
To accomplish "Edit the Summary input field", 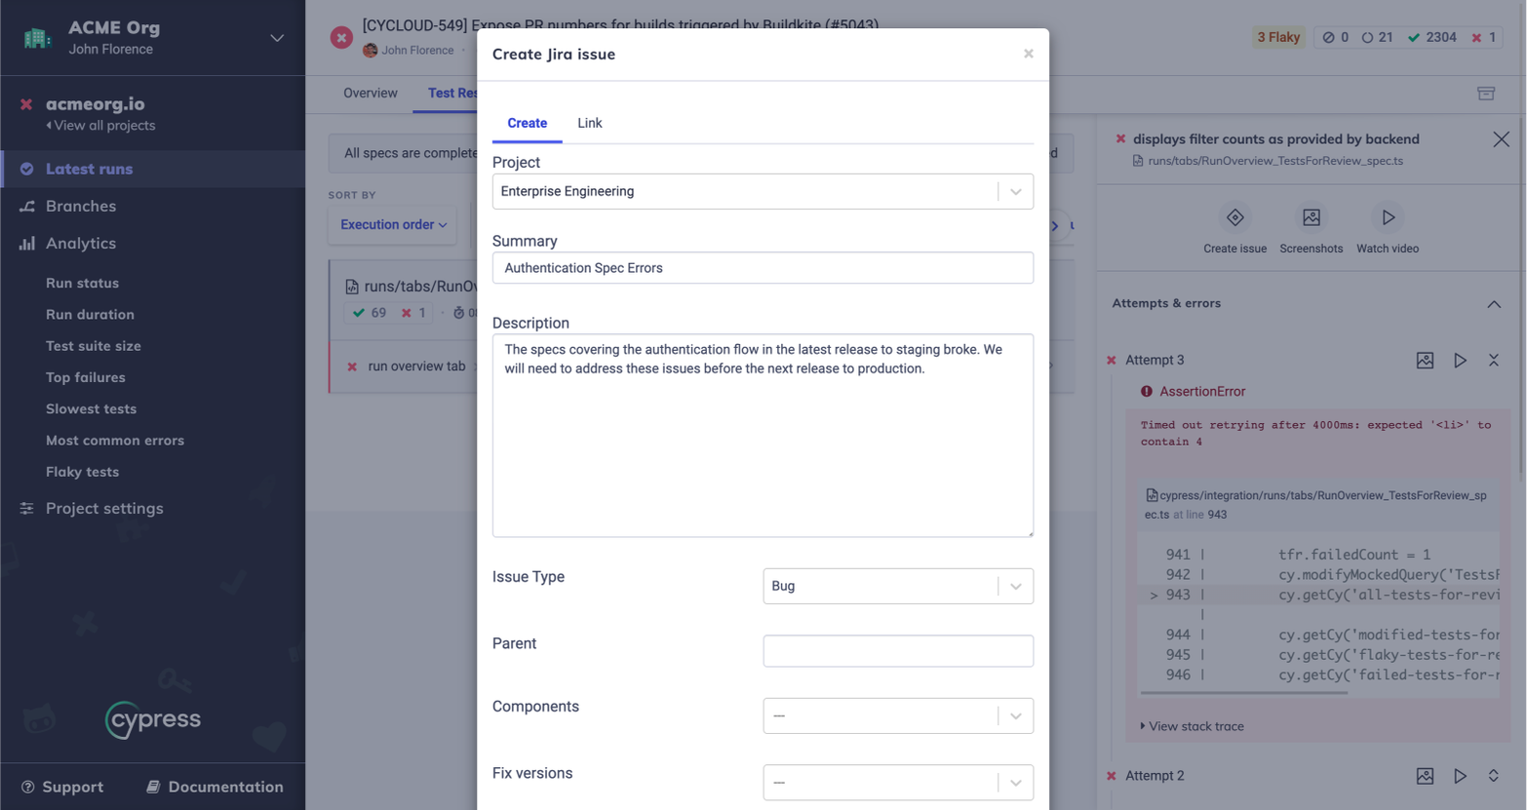I will tap(763, 268).
